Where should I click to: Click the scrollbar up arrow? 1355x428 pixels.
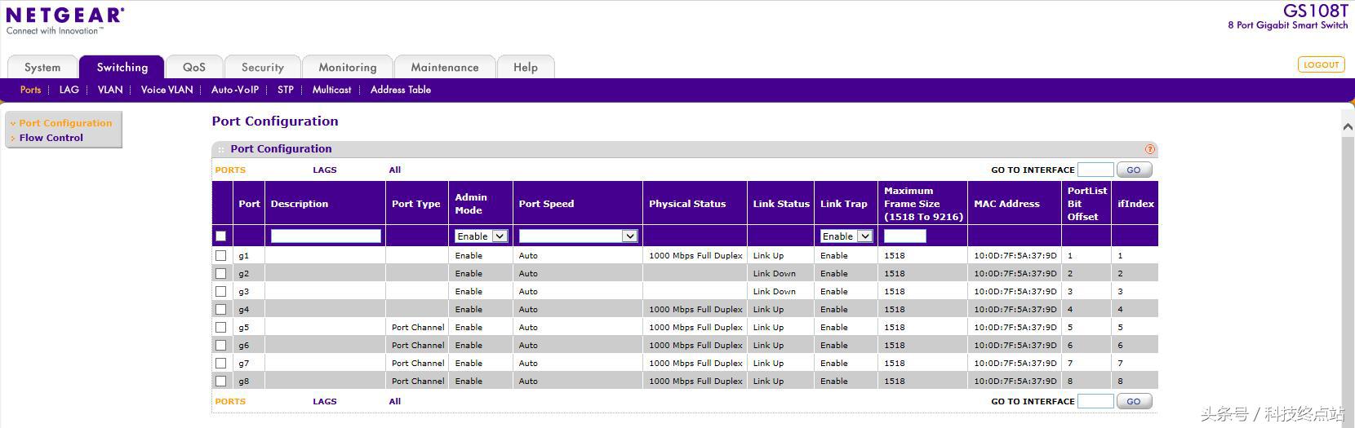pos(1348,126)
